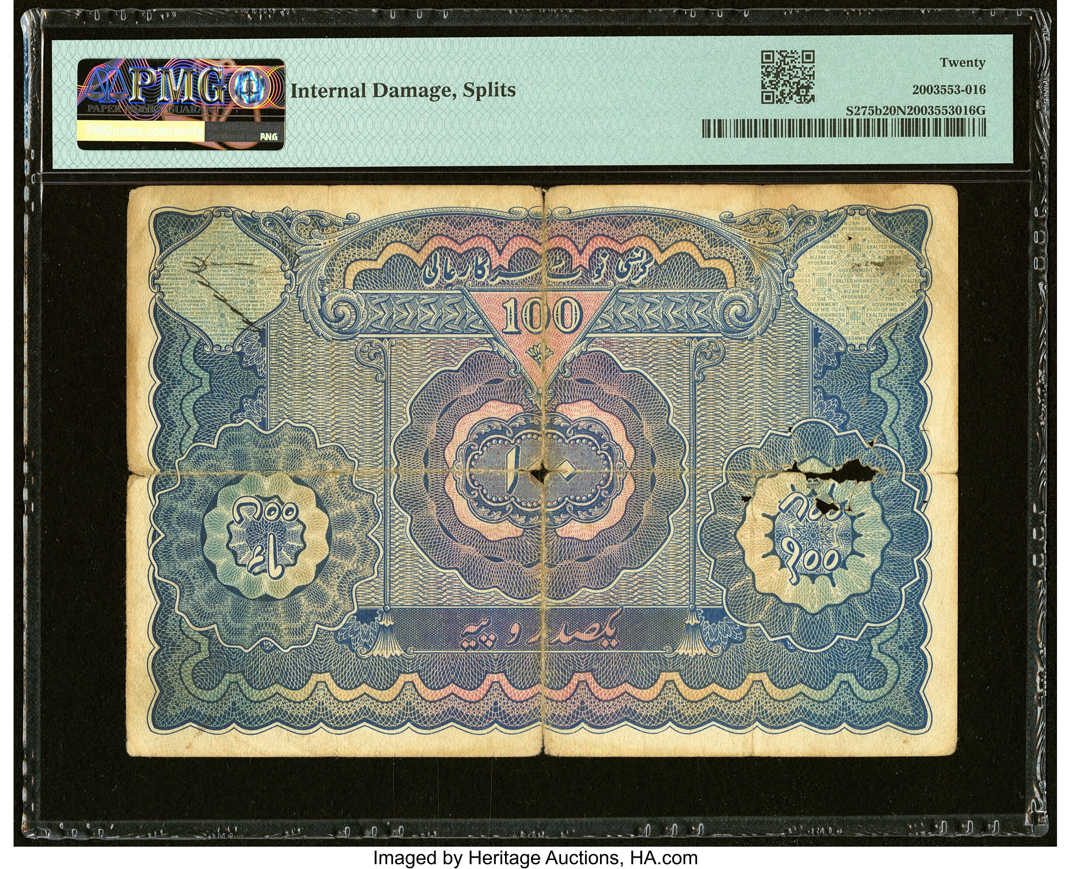This screenshot has height=869, width=1071.
Task: Click the grade text "Twenty"
Action: pyautogui.click(x=962, y=63)
